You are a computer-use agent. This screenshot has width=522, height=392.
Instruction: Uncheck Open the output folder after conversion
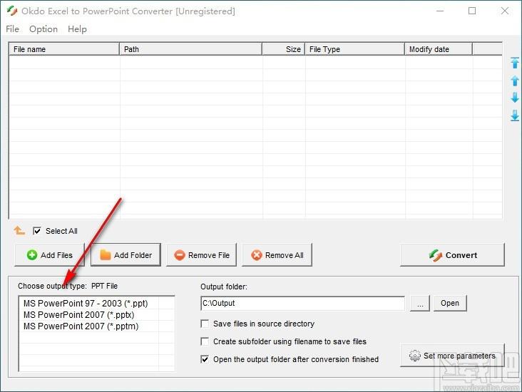coord(205,359)
